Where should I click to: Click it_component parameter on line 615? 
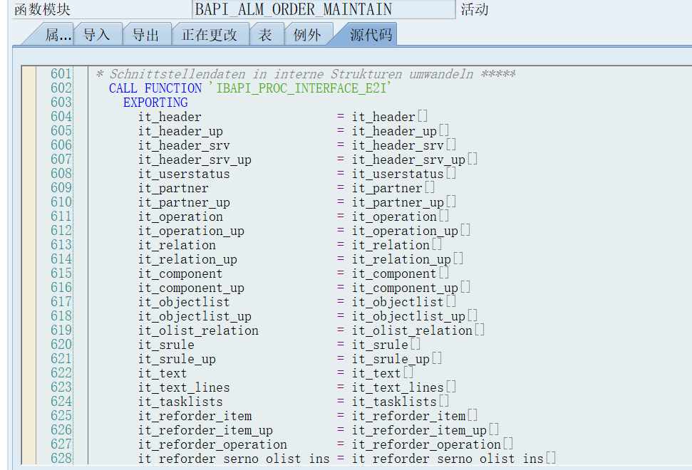(x=180, y=273)
